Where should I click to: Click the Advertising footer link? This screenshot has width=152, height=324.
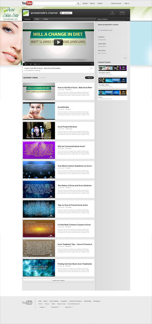pyautogui.click(x=88, y=301)
